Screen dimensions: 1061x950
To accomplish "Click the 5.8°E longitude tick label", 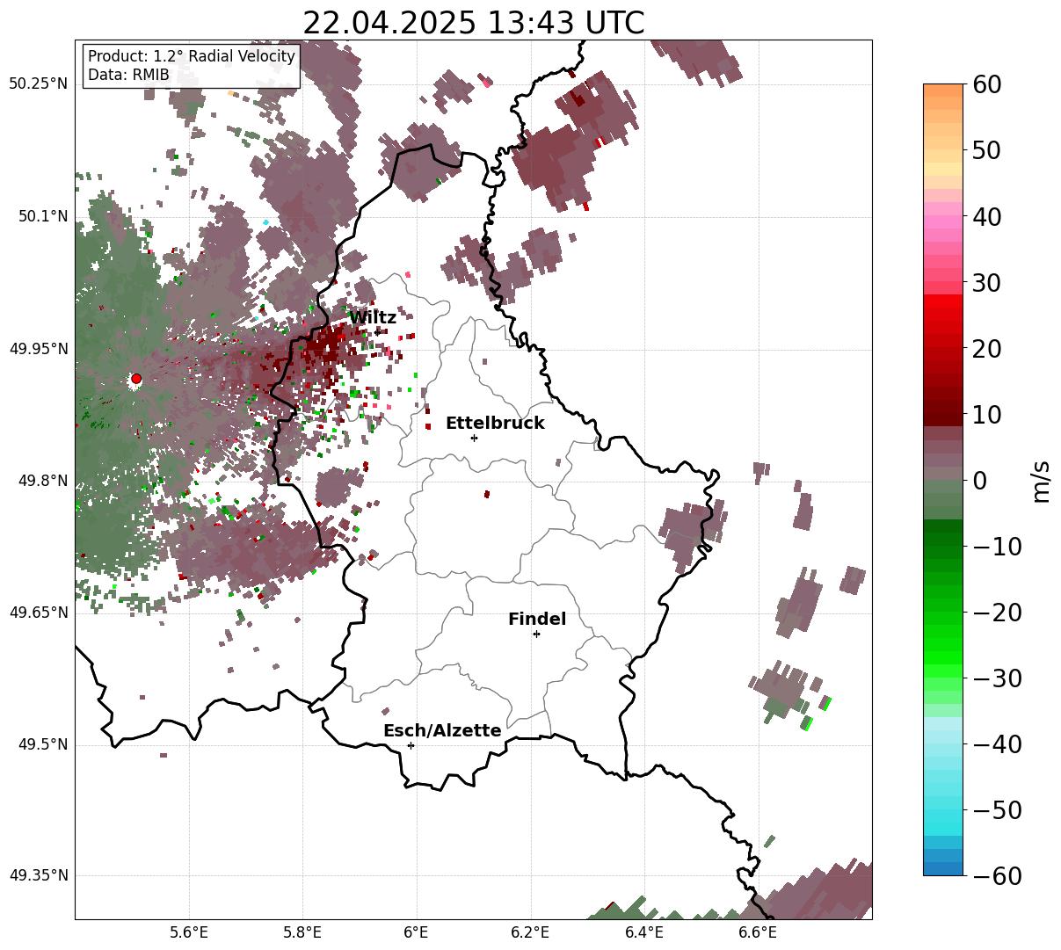I will (x=302, y=932).
